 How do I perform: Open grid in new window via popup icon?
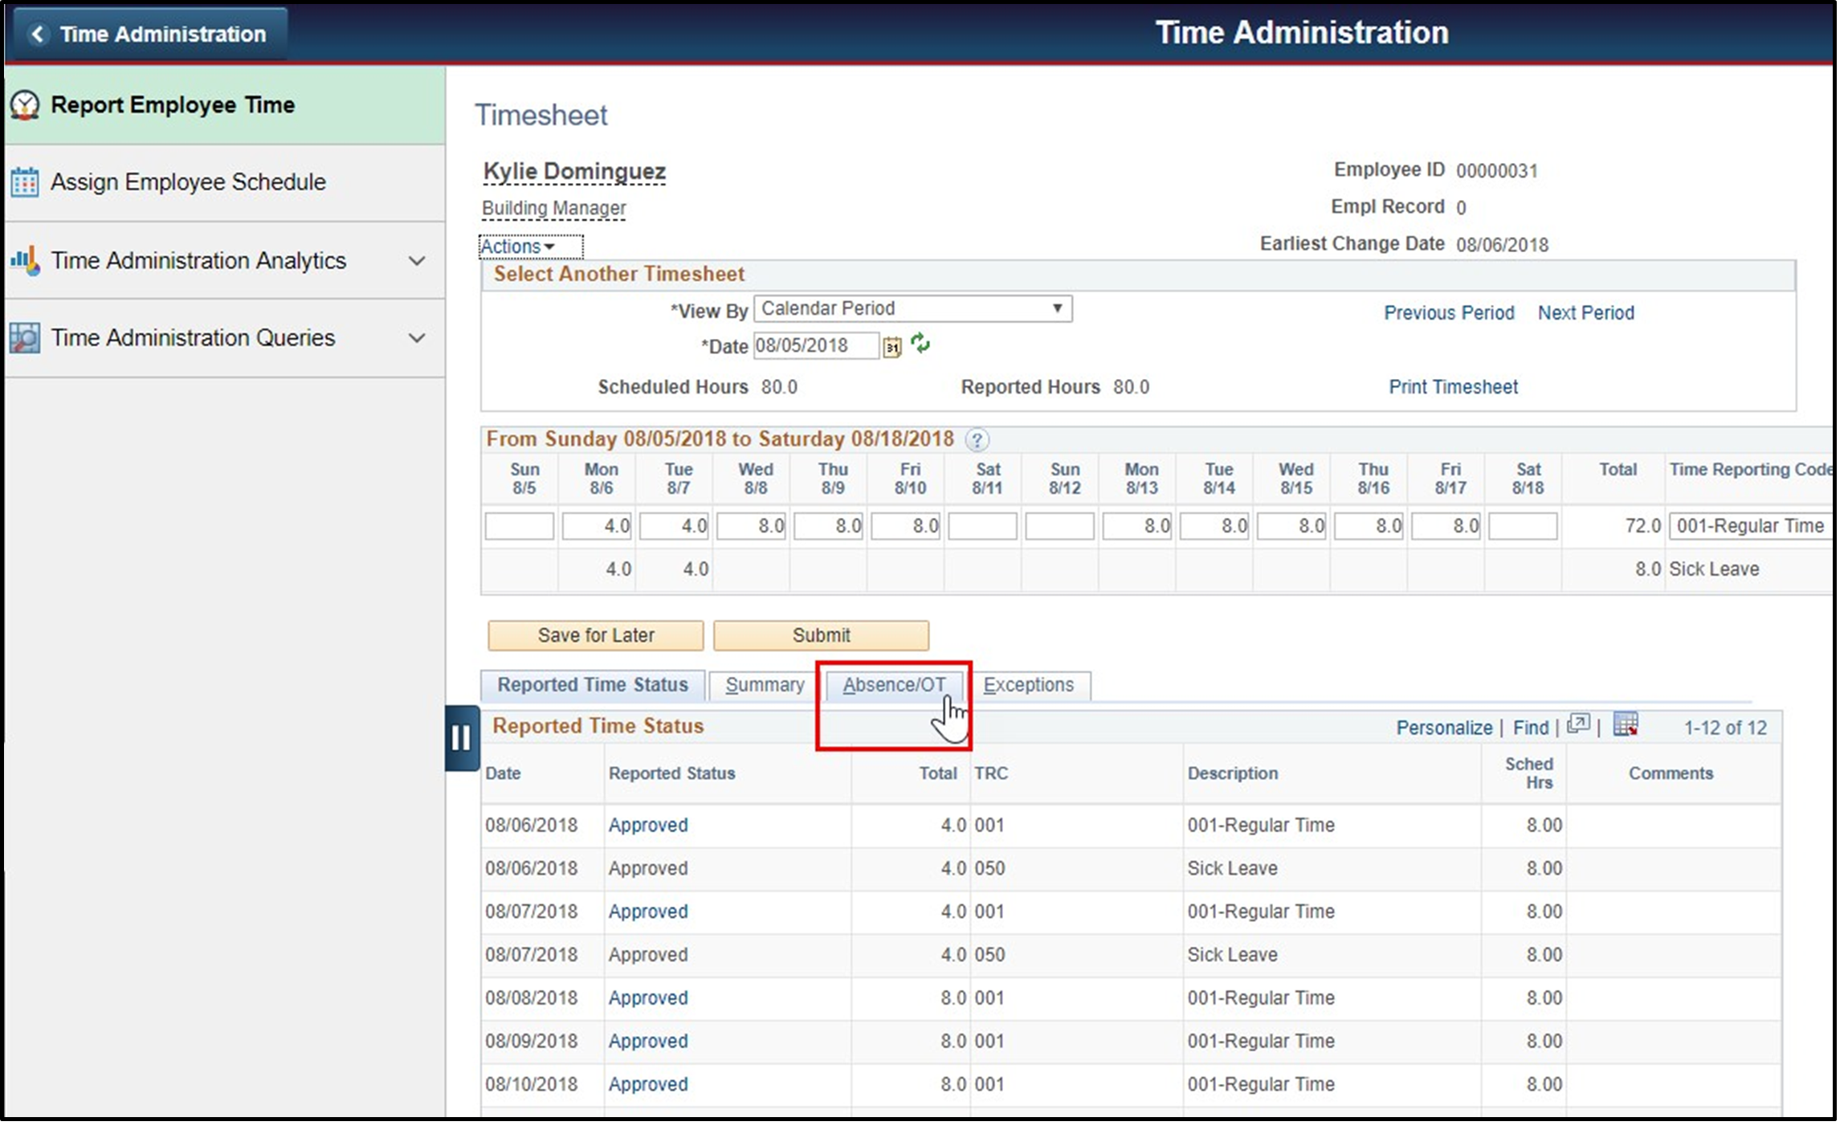click(1578, 725)
